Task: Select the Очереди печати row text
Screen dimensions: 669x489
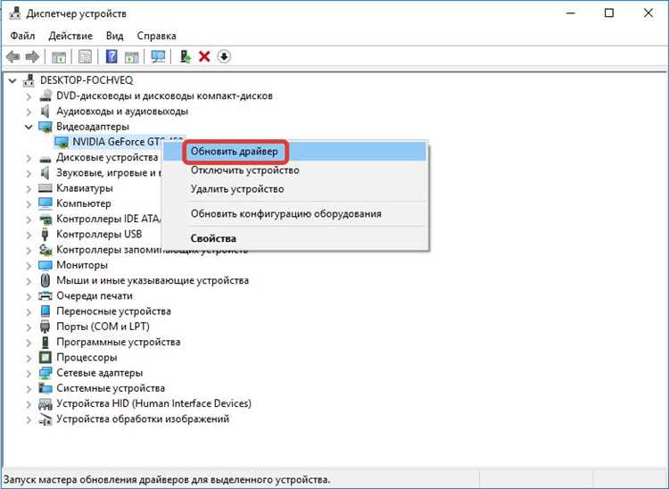Action: coord(95,295)
